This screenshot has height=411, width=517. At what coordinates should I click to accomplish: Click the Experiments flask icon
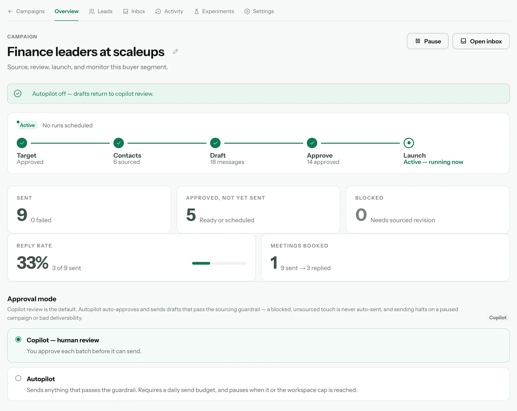[196, 11]
